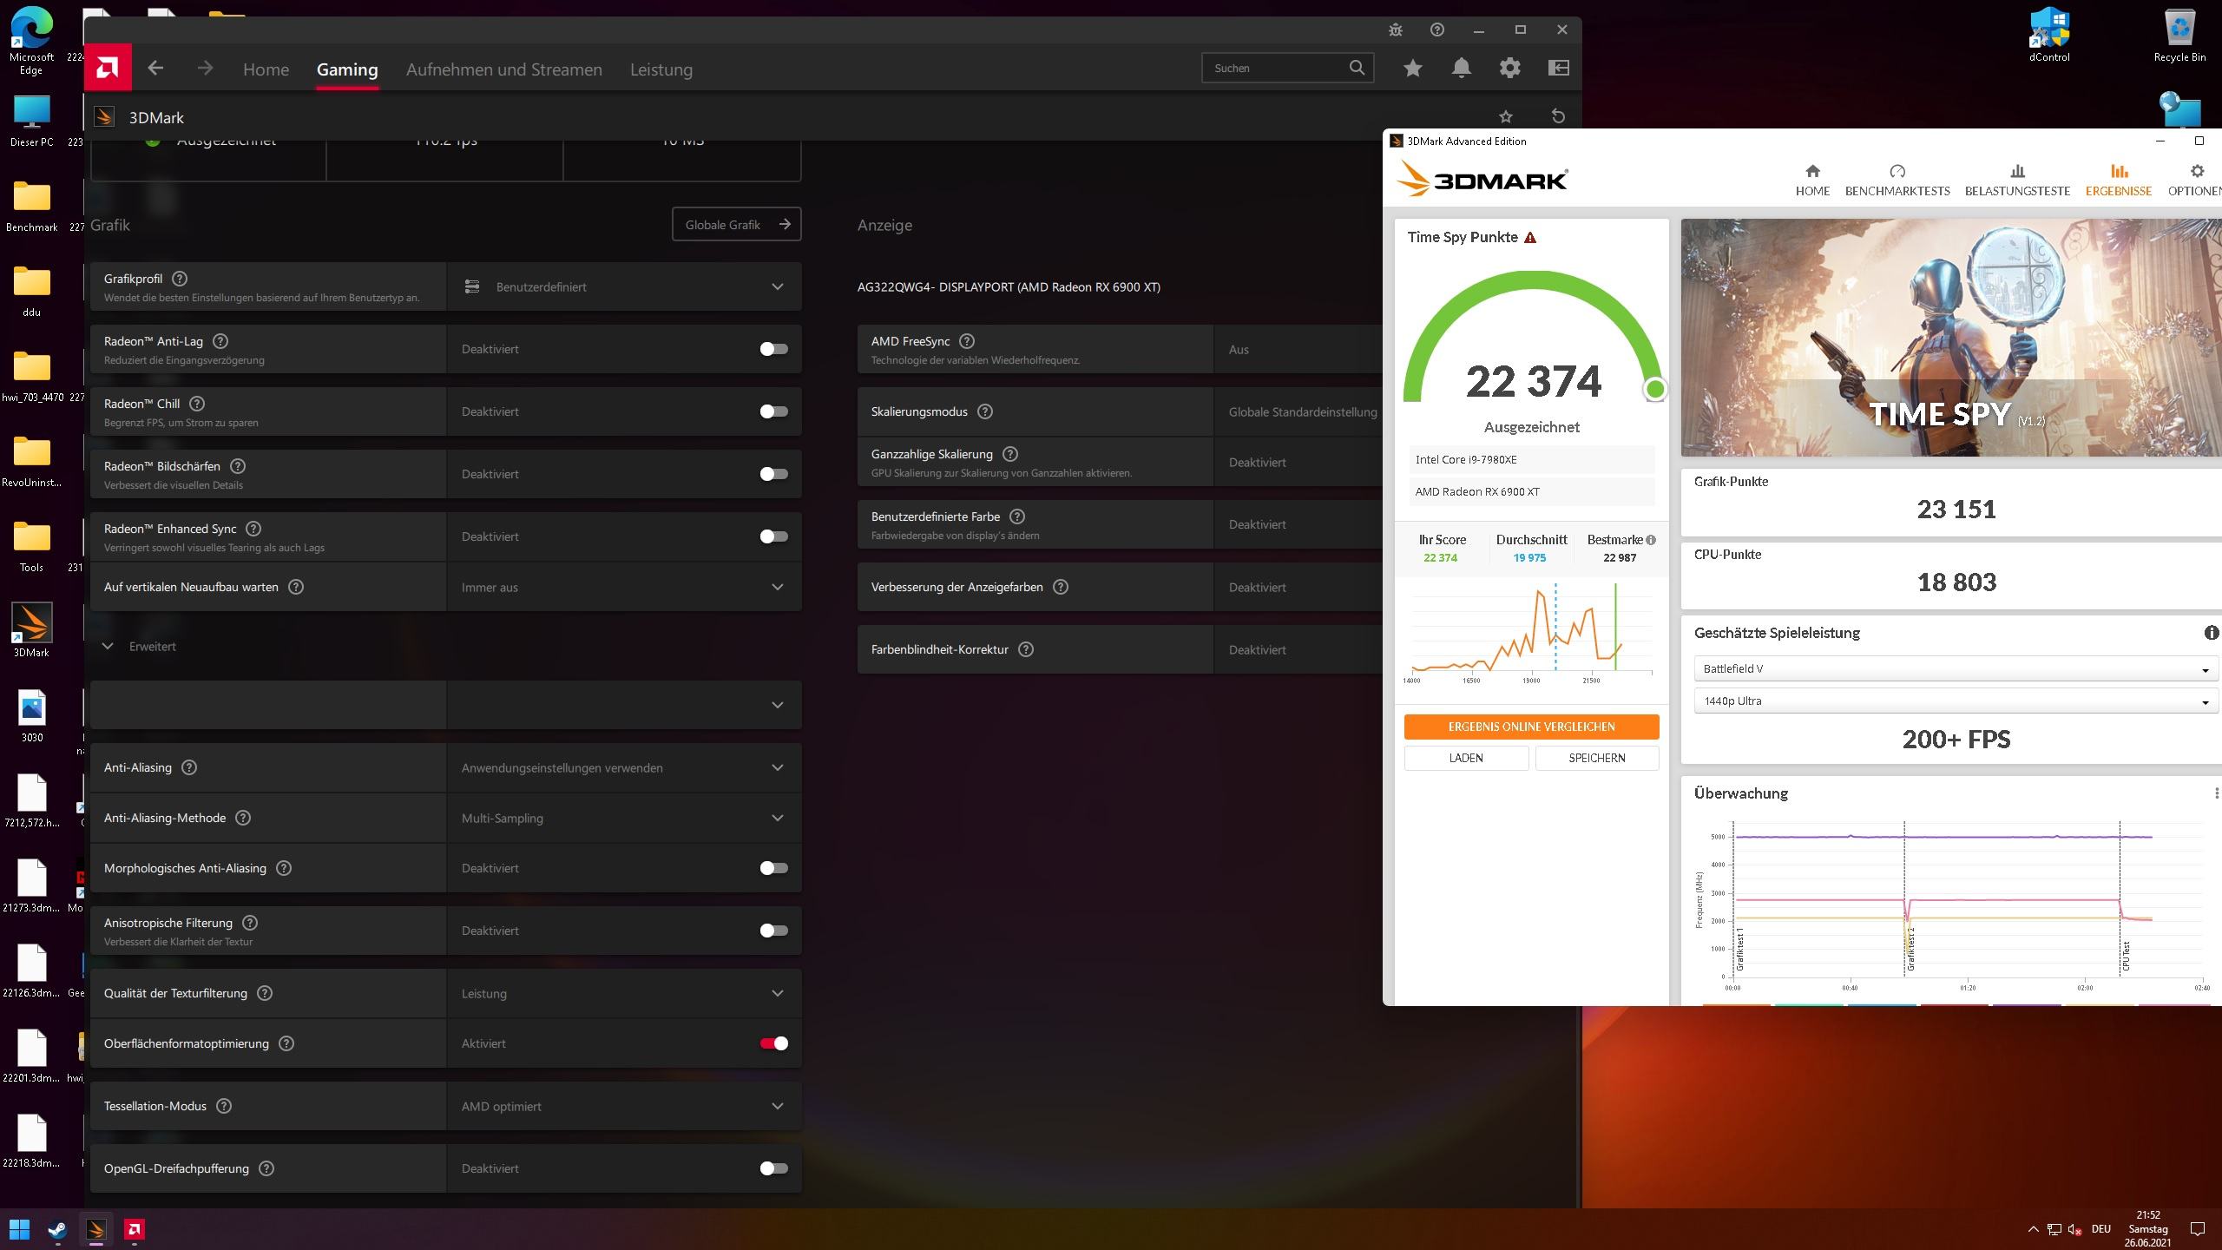Image resolution: width=2222 pixels, height=1250 pixels.
Task: Show help for Grafikprofil
Action: (x=180, y=279)
